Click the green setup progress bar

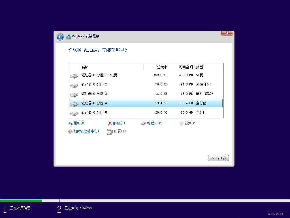click(x=21, y=201)
